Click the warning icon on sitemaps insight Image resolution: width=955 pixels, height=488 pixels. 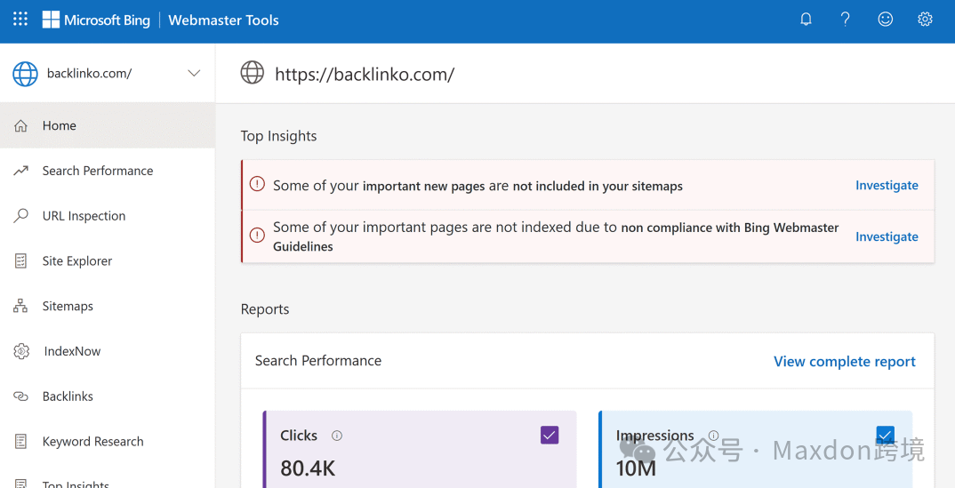(x=257, y=184)
